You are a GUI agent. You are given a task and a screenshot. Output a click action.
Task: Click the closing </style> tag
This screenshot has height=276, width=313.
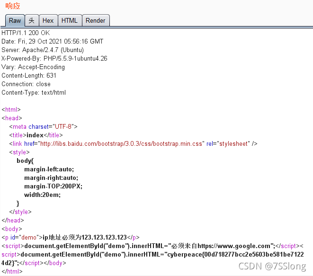pyautogui.click(x=20, y=212)
